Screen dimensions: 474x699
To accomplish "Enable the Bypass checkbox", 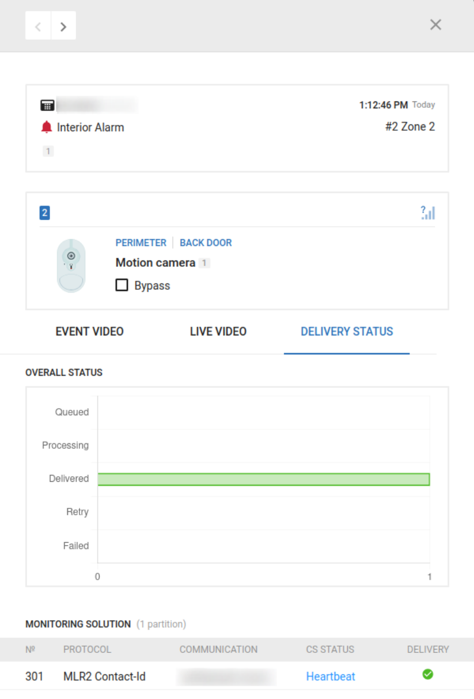I will (x=122, y=285).
